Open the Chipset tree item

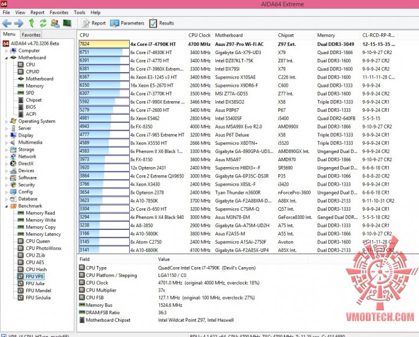(30, 100)
